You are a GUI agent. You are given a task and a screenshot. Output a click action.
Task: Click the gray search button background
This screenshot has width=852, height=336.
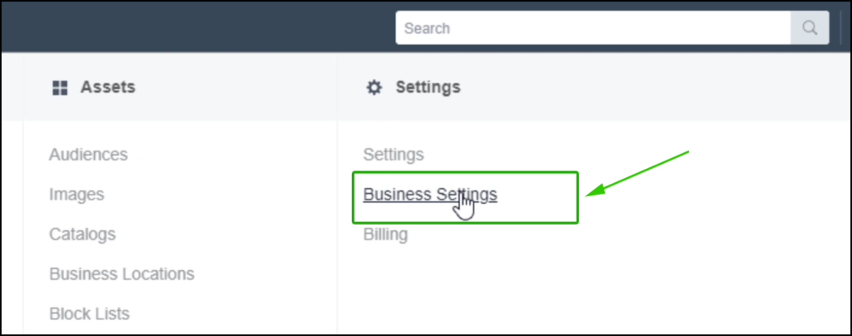[x=810, y=27]
